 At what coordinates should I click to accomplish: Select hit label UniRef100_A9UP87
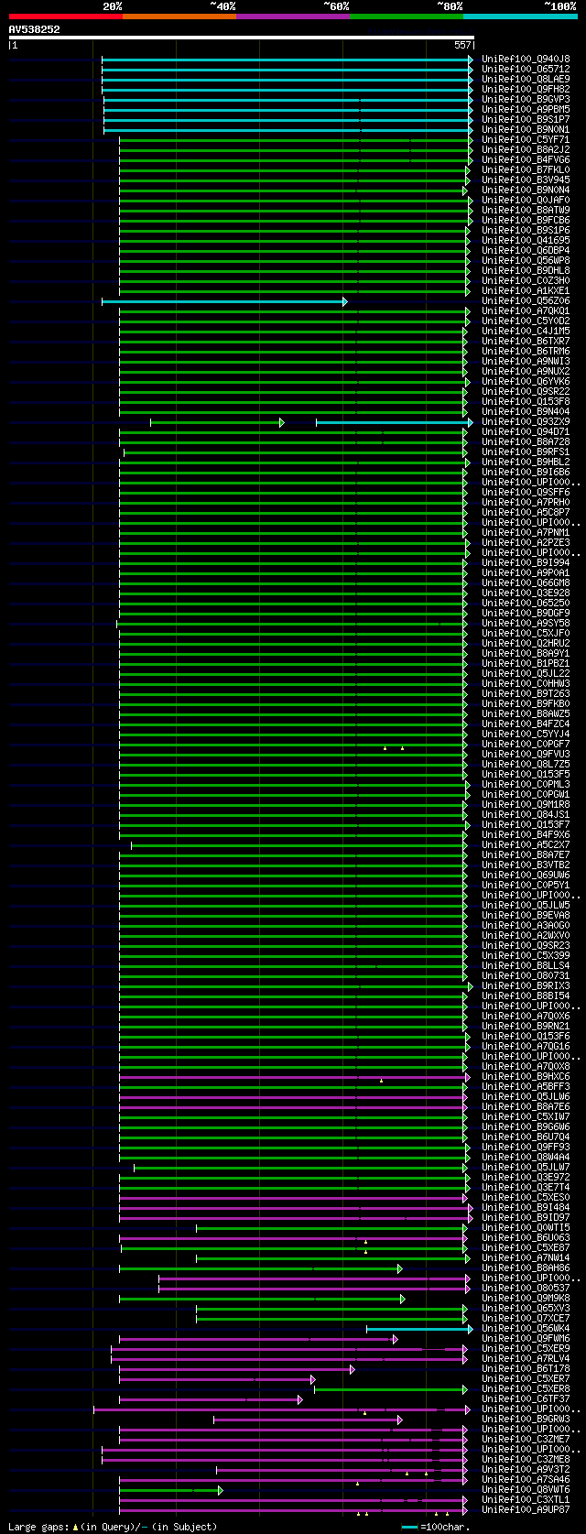(526, 1509)
